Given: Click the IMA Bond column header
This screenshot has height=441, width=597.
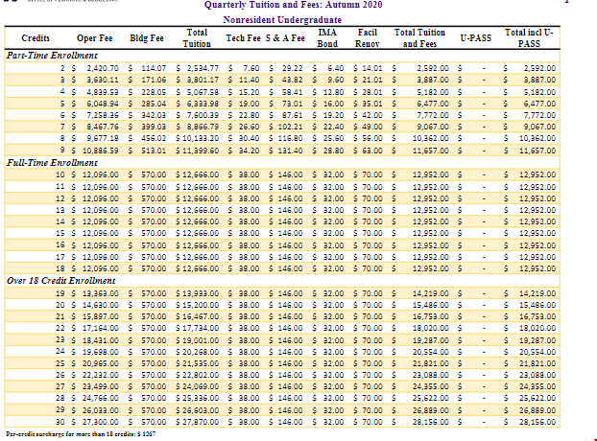Looking at the screenshot, I should [x=326, y=38].
